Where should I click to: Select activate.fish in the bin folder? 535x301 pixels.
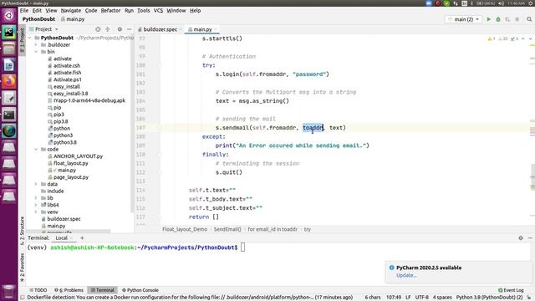(67, 73)
